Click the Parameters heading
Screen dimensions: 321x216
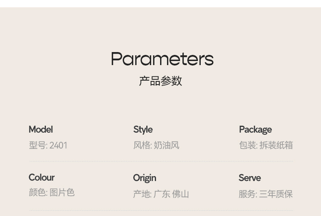(163, 59)
